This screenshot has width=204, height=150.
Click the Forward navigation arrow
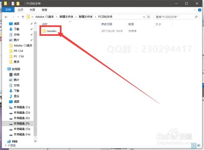[13, 17]
